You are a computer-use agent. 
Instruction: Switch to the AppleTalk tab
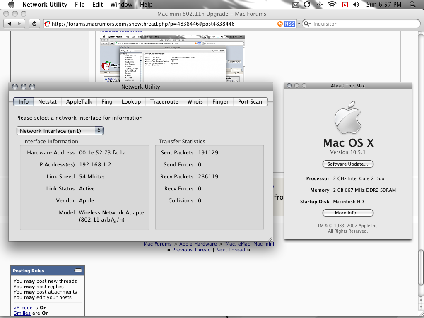tap(79, 102)
